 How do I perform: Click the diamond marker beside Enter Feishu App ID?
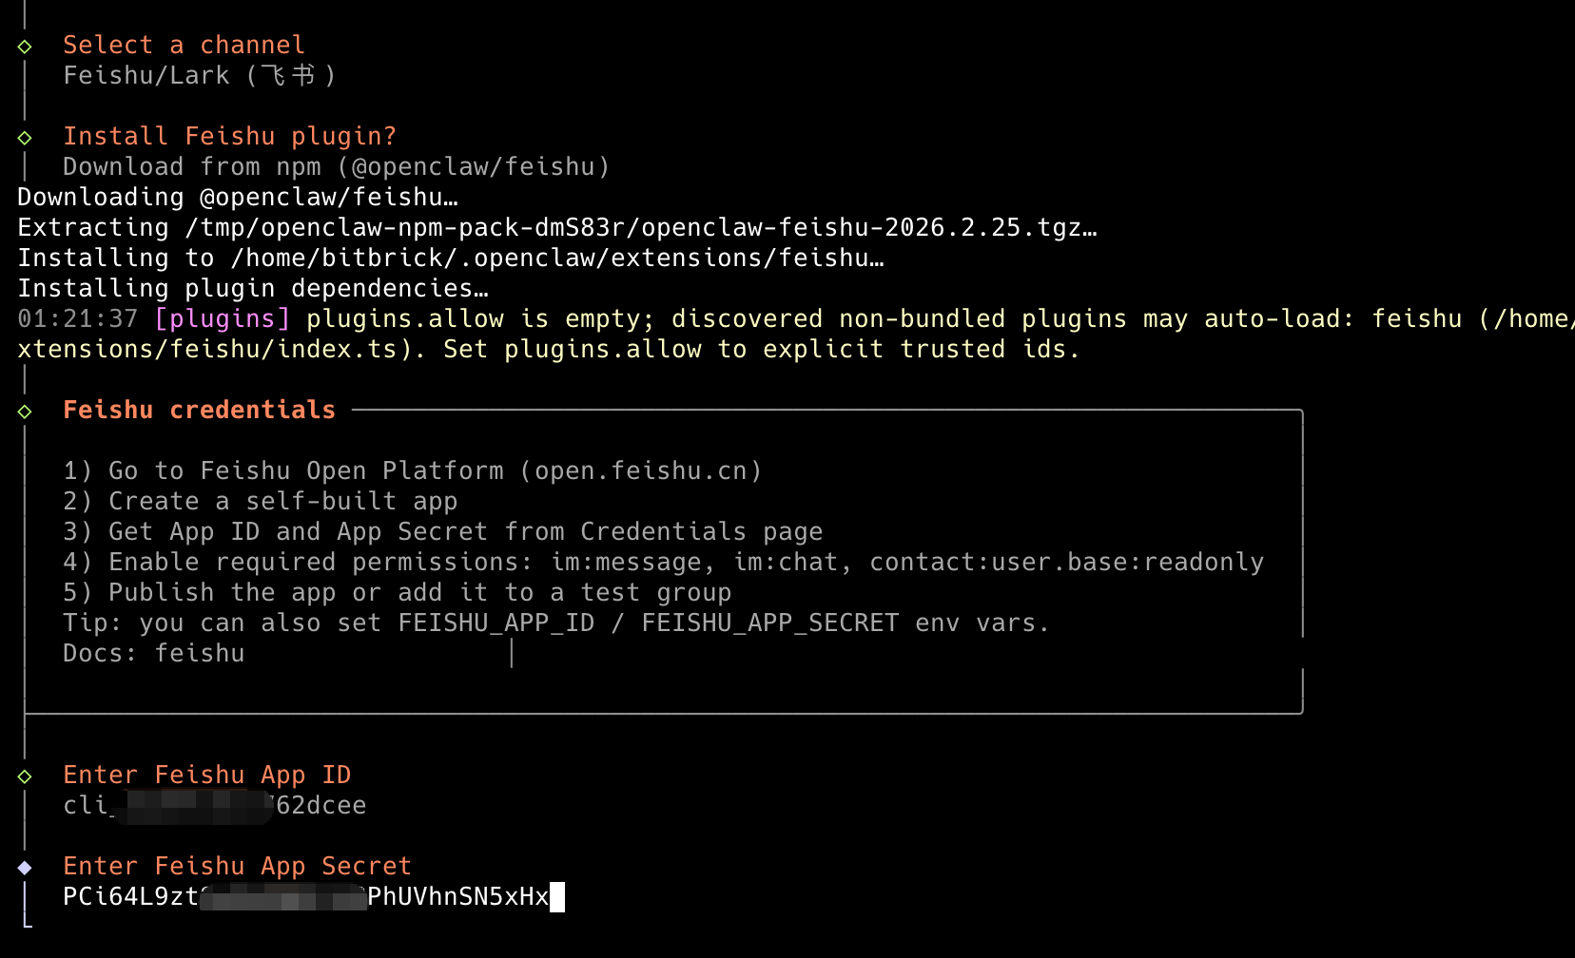tap(25, 776)
